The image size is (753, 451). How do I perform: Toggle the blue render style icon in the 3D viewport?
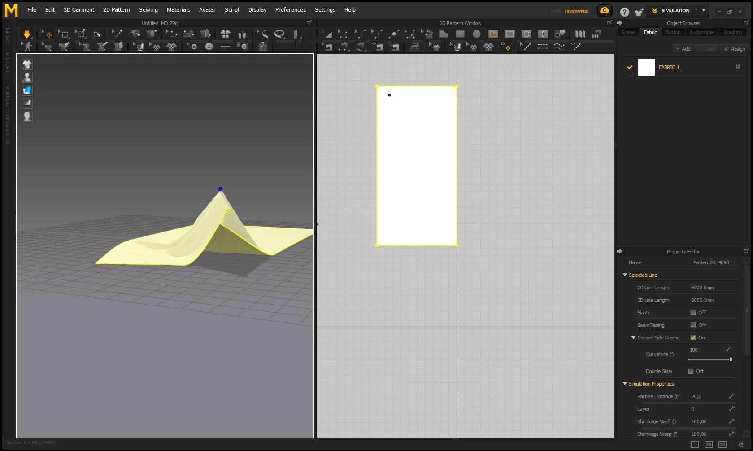pyautogui.click(x=27, y=90)
